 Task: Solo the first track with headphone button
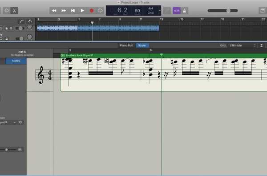pyautogui.click(x=1, y=29)
